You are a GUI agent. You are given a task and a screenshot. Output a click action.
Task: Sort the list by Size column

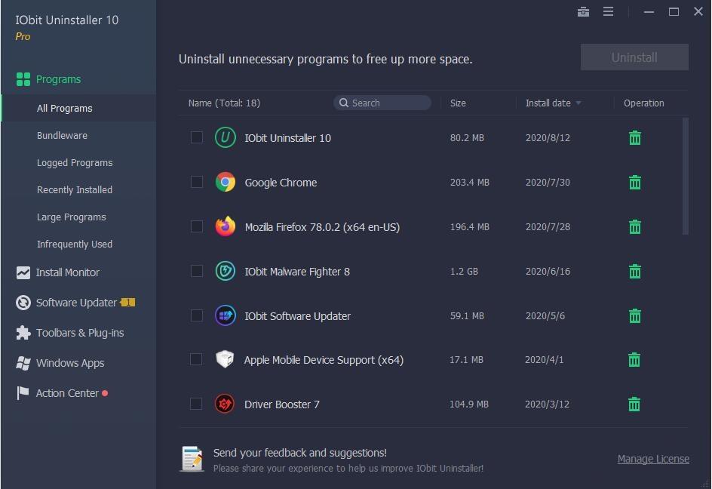click(458, 103)
